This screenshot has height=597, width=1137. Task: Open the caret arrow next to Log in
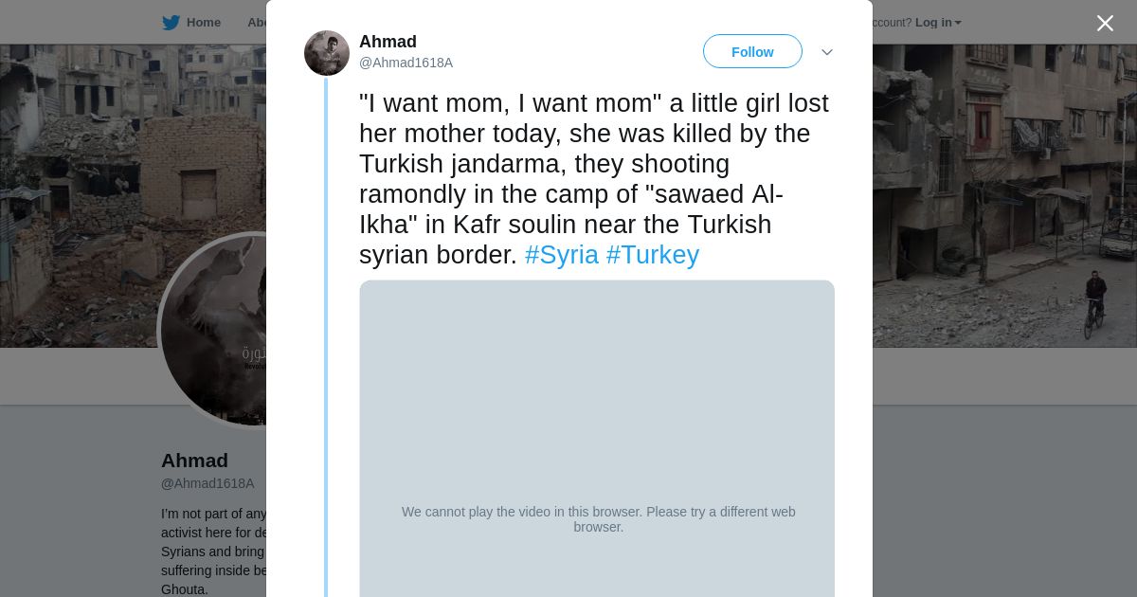[958, 23]
